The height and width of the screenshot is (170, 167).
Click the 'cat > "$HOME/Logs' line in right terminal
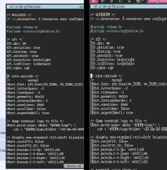pyautogui.click(x=132, y=129)
